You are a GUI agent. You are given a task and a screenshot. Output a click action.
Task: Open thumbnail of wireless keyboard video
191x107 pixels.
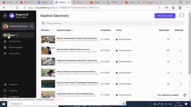point(48,62)
